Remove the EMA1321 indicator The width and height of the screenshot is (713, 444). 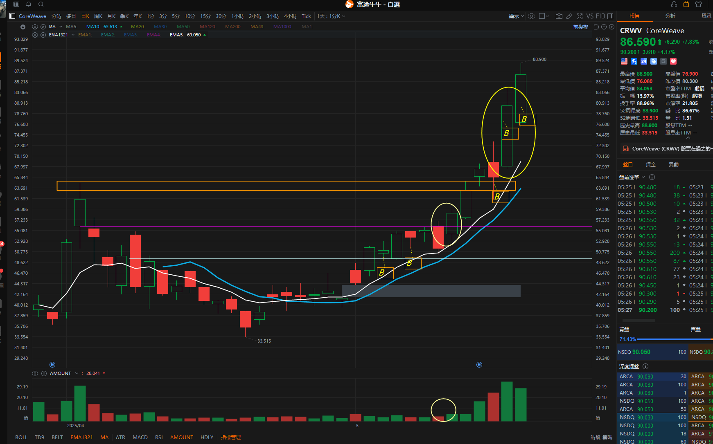(x=43, y=35)
